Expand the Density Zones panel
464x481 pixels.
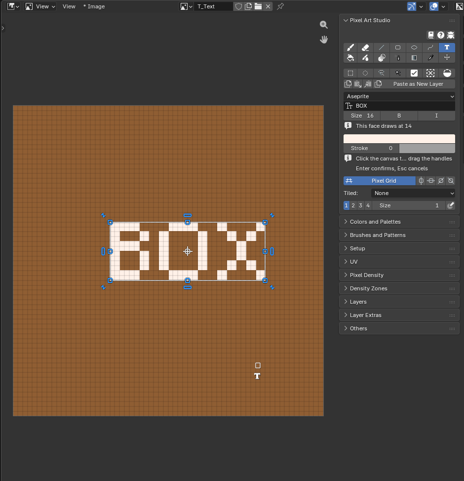point(399,288)
